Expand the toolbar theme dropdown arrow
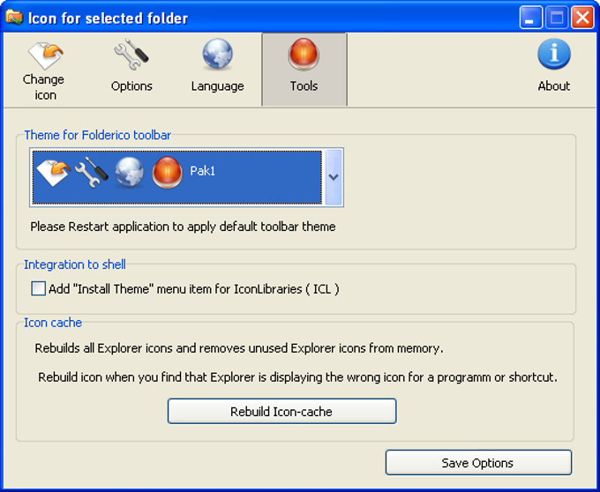The image size is (600, 492). tap(334, 176)
